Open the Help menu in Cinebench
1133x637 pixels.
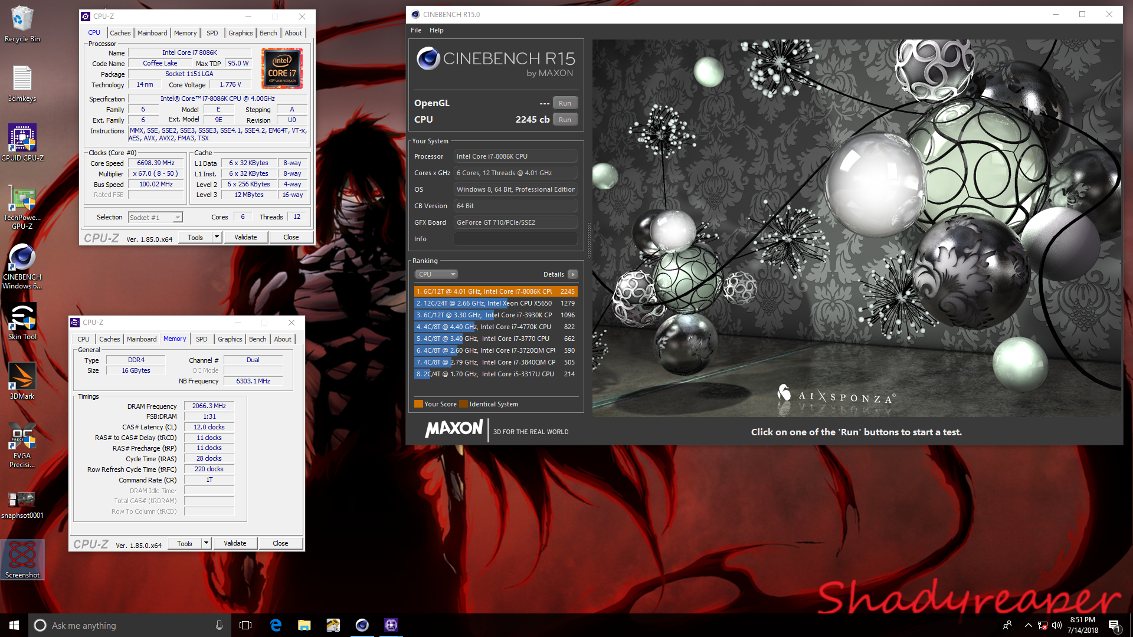[437, 30]
